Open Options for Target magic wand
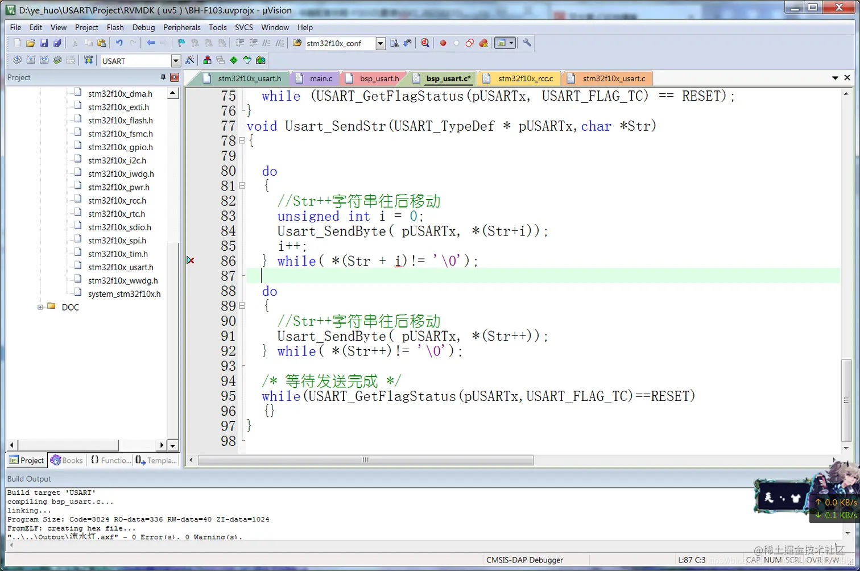 [x=189, y=60]
